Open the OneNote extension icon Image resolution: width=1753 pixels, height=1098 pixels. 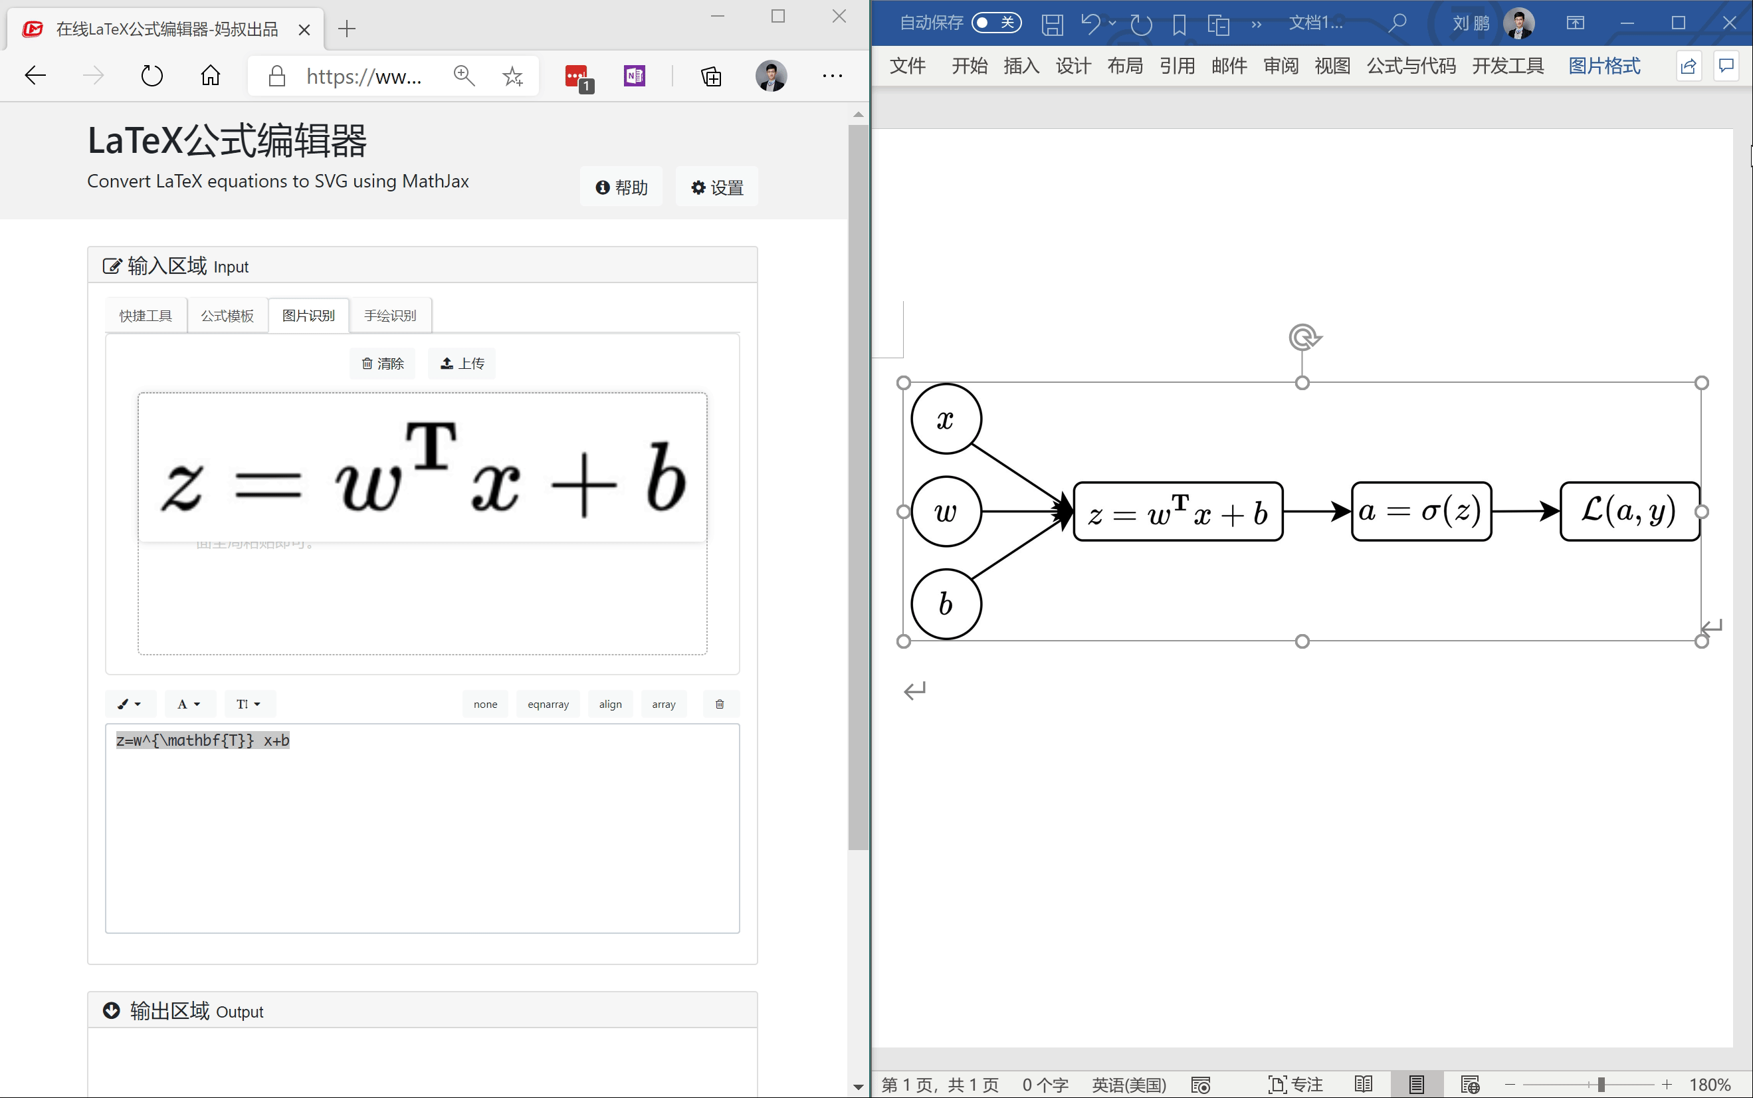pos(635,76)
